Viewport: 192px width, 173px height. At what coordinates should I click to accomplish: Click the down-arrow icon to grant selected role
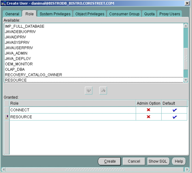click(x=89, y=91)
